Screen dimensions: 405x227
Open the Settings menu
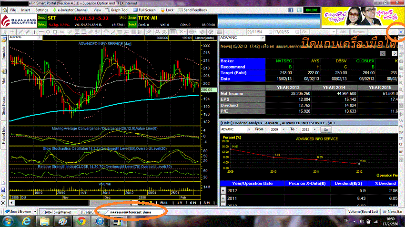coord(41,10)
